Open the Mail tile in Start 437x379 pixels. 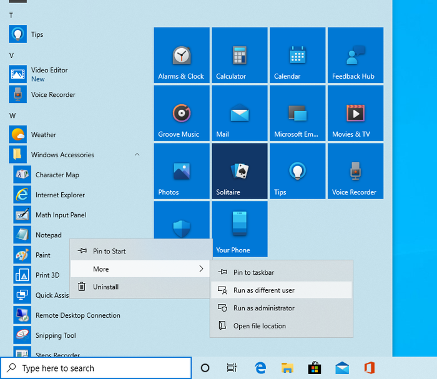point(239,113)
